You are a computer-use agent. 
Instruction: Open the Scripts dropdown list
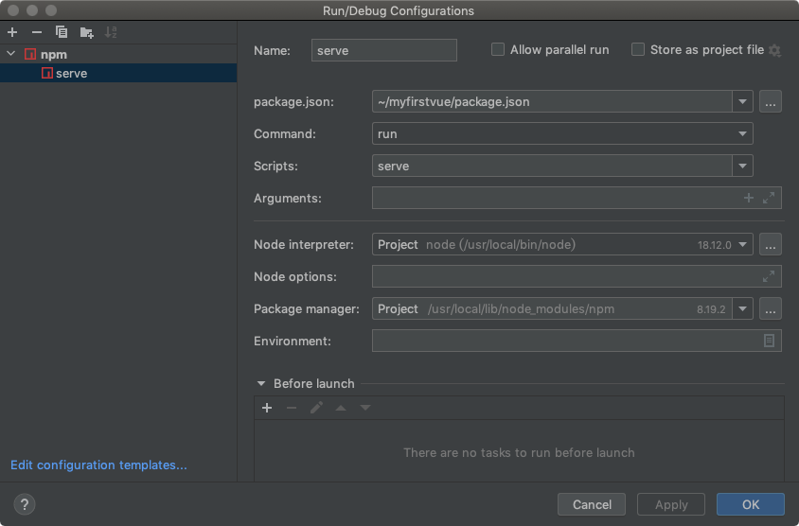[742, 167]
